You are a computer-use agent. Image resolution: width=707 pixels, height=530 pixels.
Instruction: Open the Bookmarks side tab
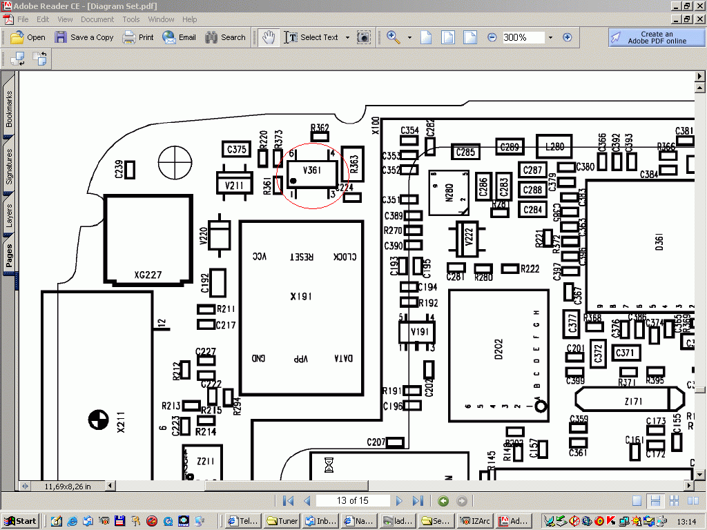(x=10, y=108)
